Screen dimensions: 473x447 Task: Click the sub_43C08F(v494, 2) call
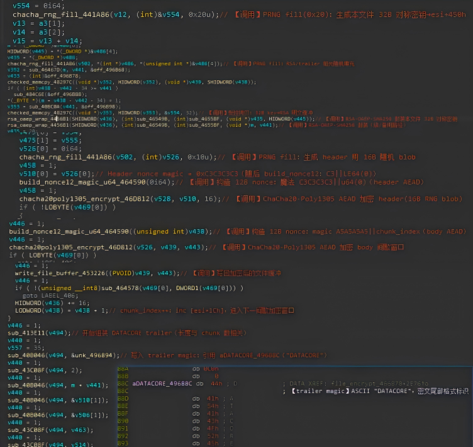(x=45, y=370)
